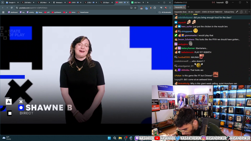This screenshot has width=251, height=141.
Task: Click username stringspeak in chat
Action: 187,31
